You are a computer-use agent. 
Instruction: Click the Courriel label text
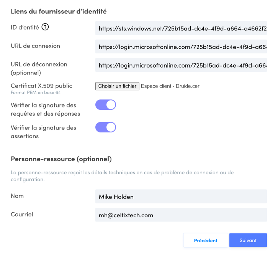pyautogui.click(x=22, y=214)
